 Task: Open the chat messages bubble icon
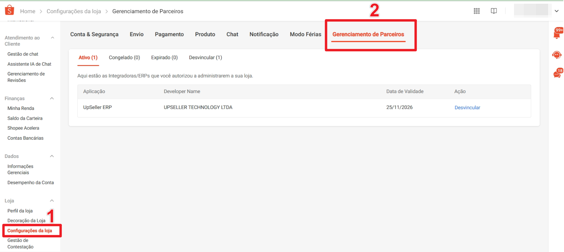click(x=557, y=74)
